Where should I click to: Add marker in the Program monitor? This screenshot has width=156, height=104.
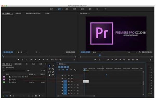point(95,60)
